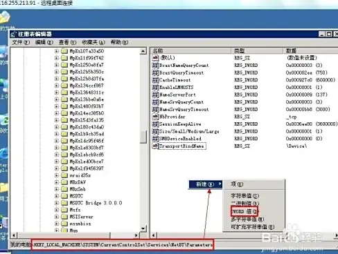Select the TransportBindName string icon
This screenshot has width=338, height=254.
click(x=155, y=146)
